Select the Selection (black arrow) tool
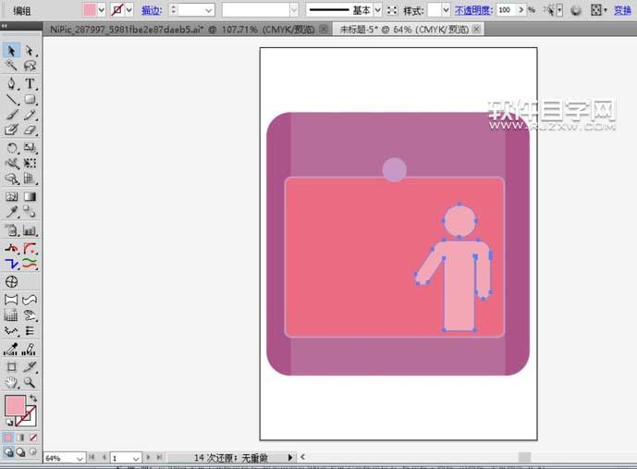 pos(11,50)
